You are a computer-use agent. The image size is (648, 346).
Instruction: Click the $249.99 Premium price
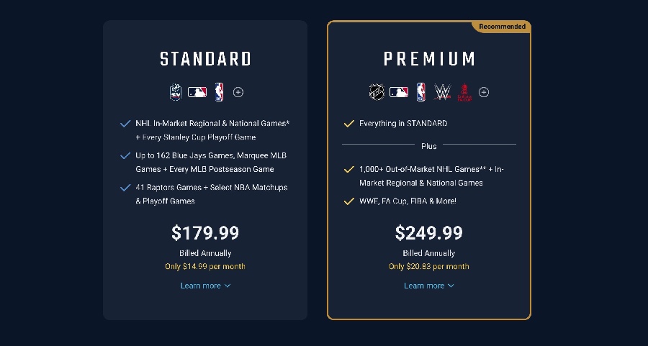click(429, 233)
